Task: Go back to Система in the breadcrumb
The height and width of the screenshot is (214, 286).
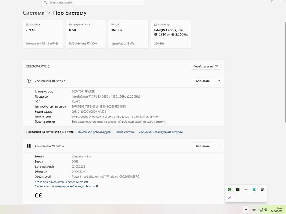Action: click(34, 13)
